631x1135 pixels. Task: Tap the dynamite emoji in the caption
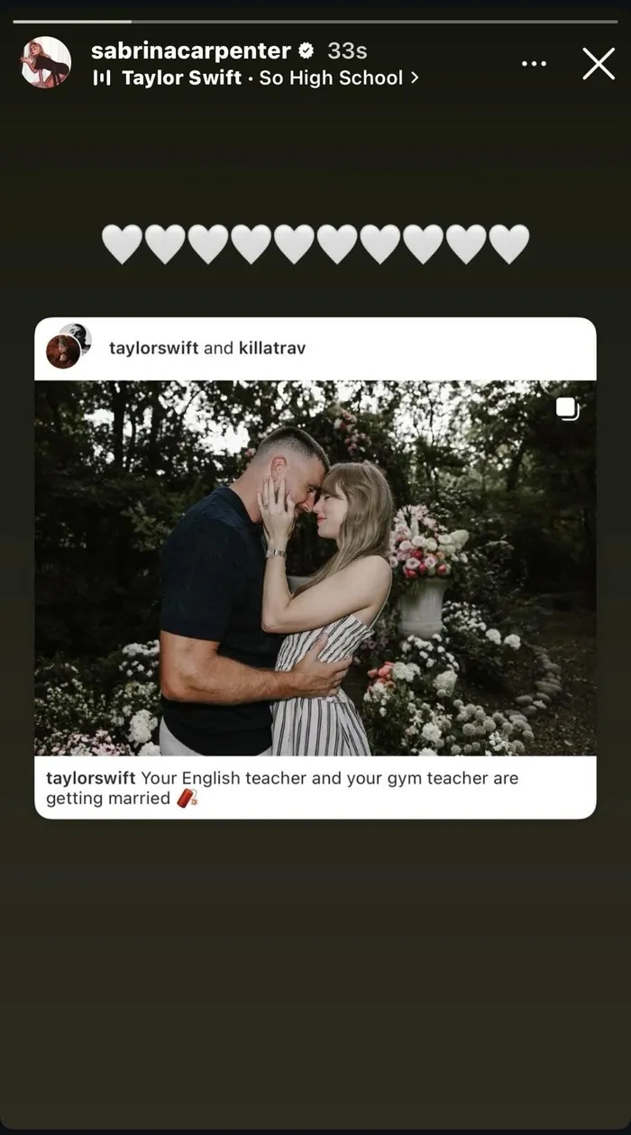187,799
